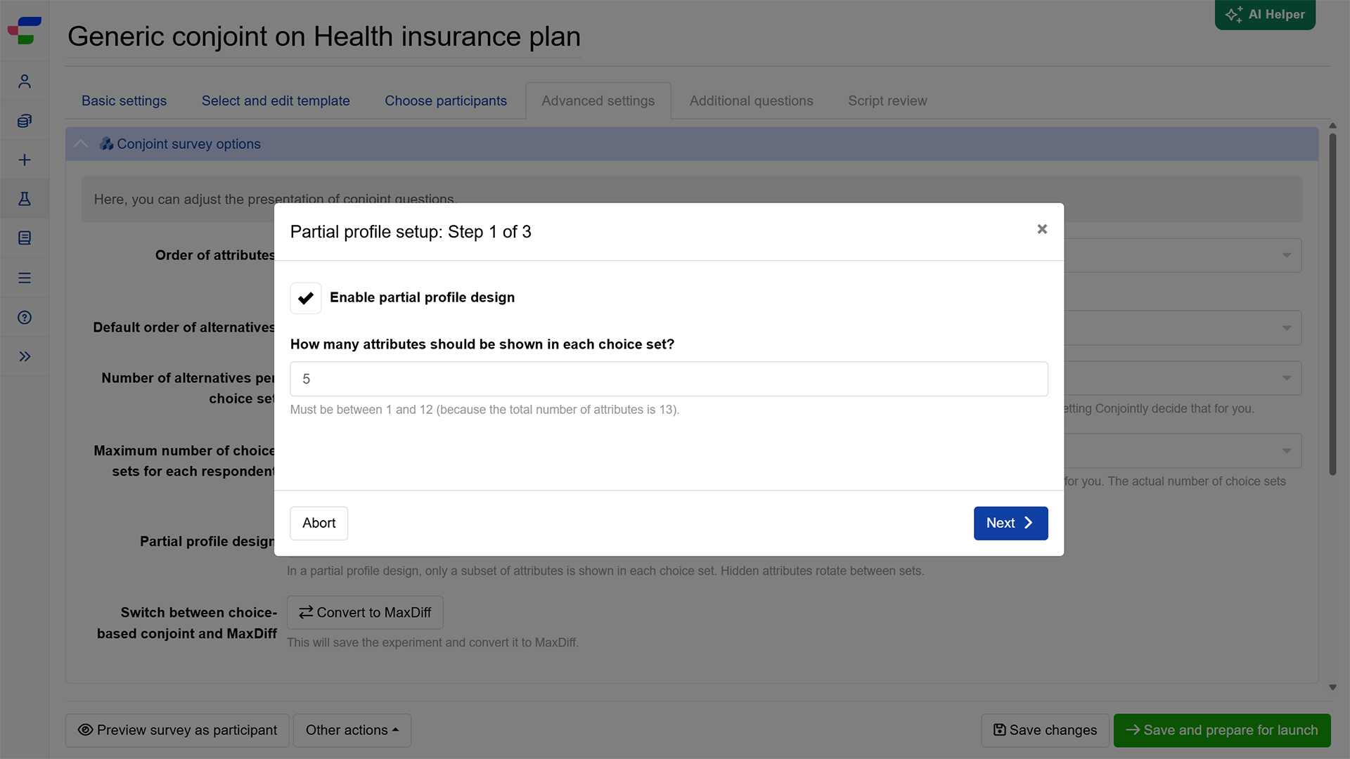Click the Conjointly logo icon
The width and height of the screenshot is (1350, 759).
click(x=25, y=30)
